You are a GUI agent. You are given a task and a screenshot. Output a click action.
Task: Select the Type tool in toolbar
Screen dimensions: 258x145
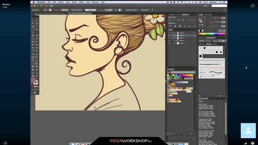coord(37,27)
